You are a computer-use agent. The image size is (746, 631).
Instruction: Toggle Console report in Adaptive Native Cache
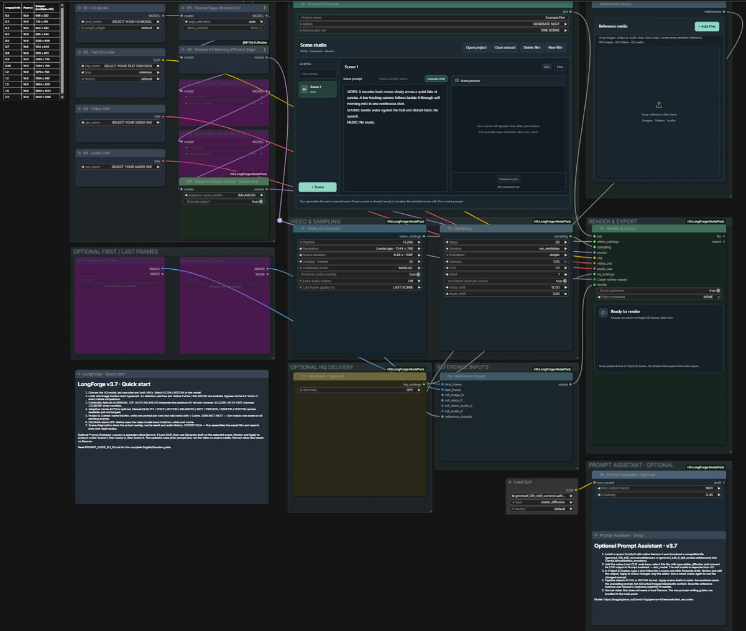[261, 201]
